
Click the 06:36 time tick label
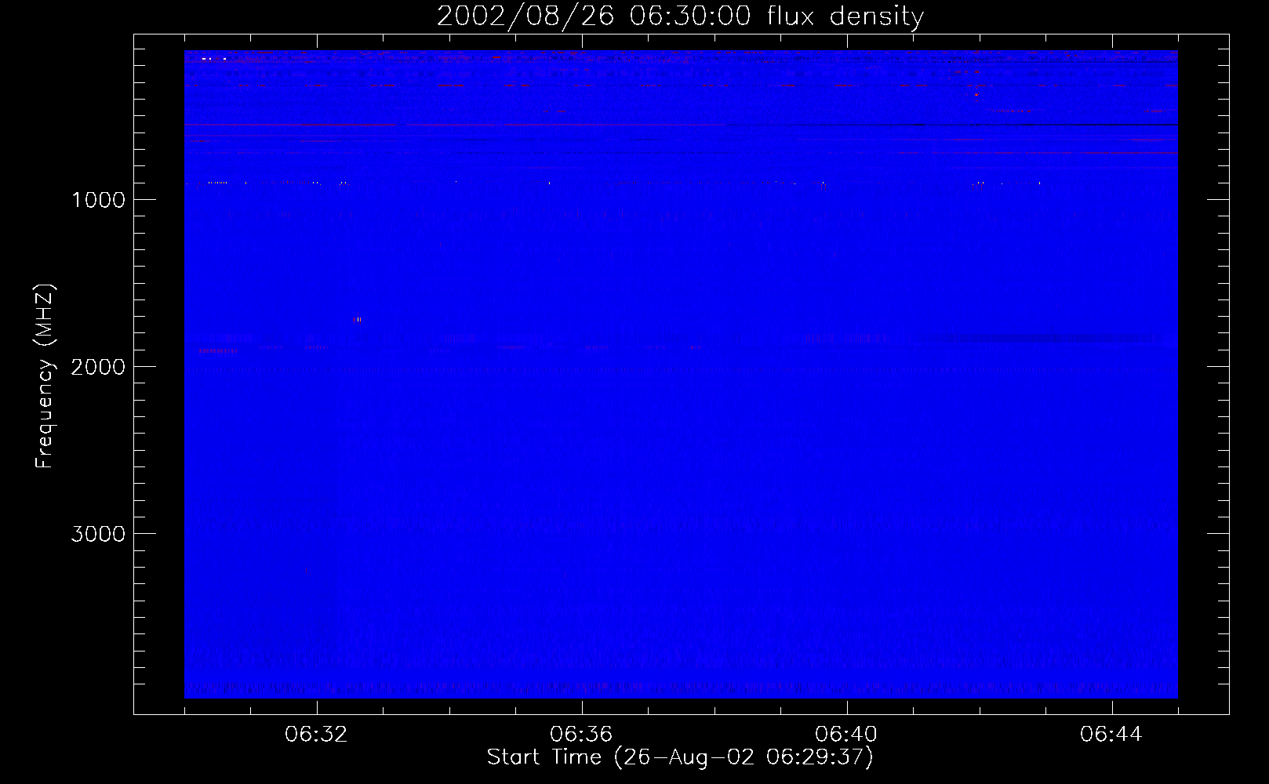point(581,735)
